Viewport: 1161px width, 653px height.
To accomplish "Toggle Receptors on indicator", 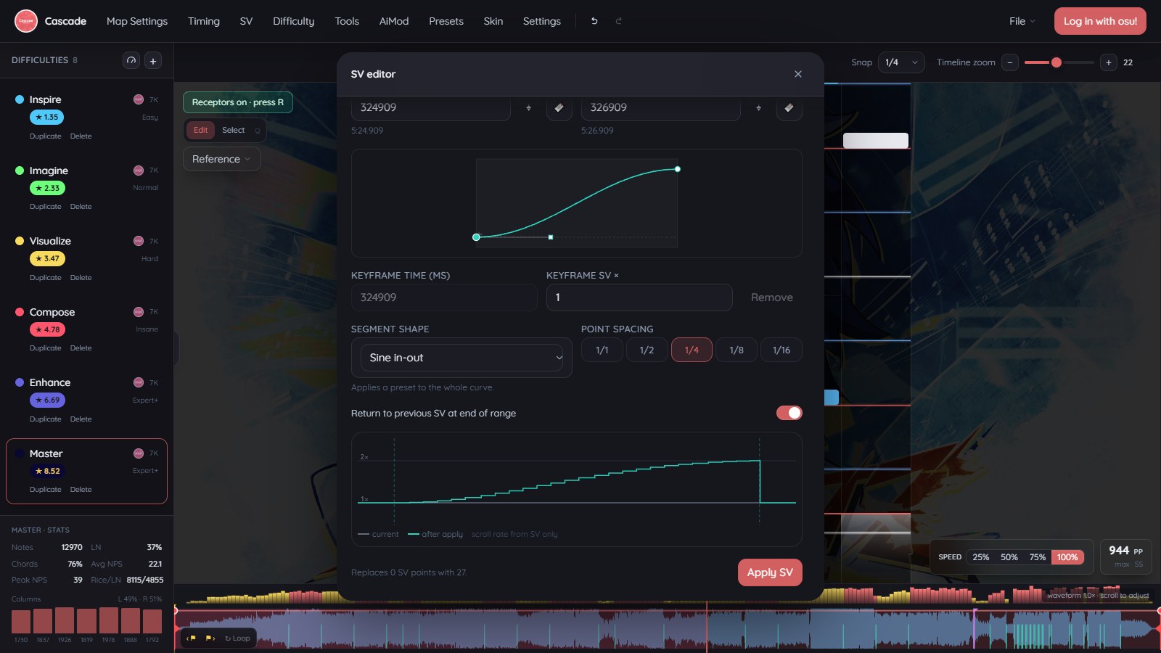I will click(238, 102).
